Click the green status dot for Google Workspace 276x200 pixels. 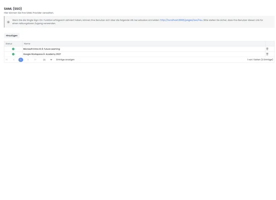point(13,54)
